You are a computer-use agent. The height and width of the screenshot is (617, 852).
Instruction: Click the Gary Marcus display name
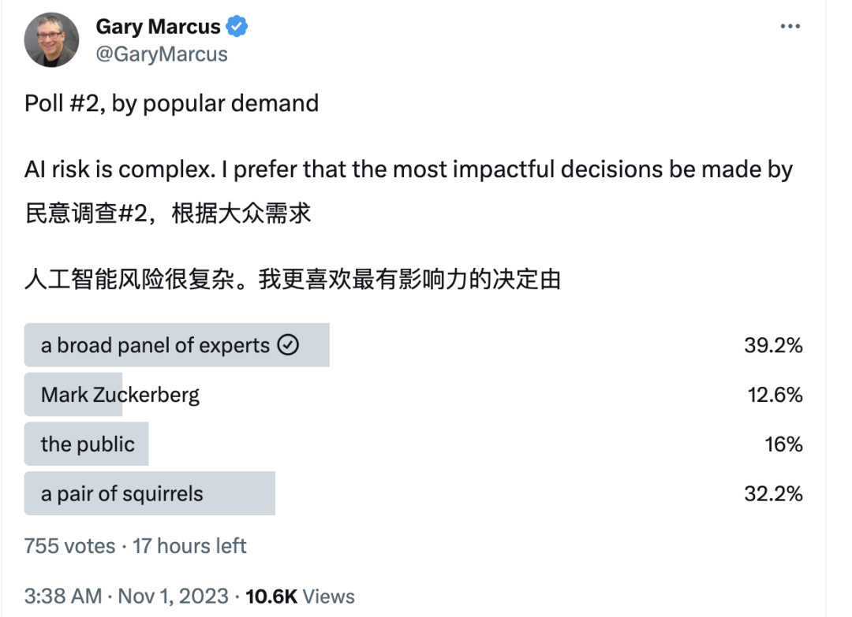[158, 27]
